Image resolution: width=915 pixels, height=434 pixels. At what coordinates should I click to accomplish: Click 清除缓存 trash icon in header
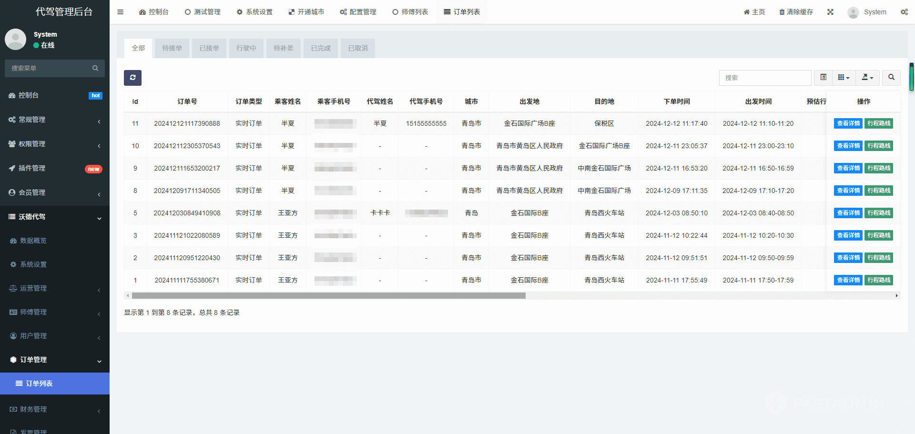click(x=782, y=12)
